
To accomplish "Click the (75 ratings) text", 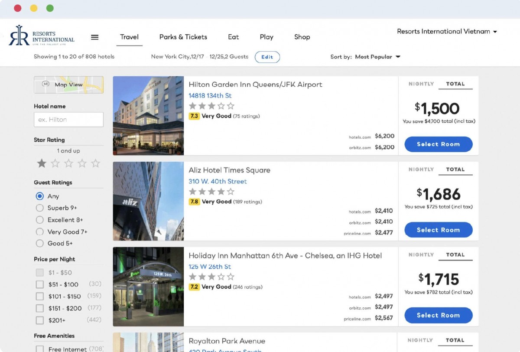I will [246, 116].
